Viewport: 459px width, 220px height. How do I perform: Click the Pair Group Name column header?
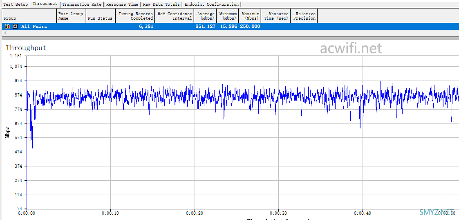tap(71, 16)
